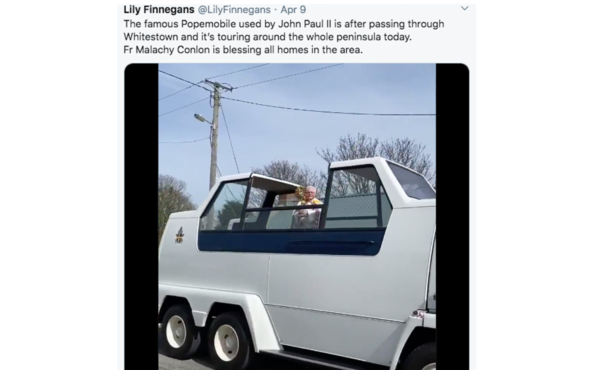Click the left black letterbox bar
594x370 pixels.
click(x=141, y=217)
